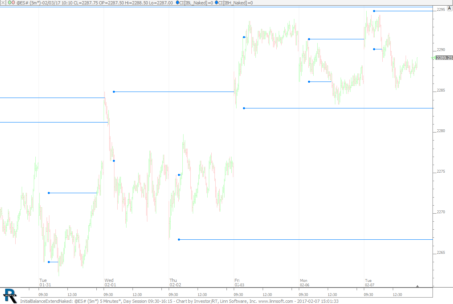The image size is (453, 304).
Task: Click the Thu 02-02 date label
Action: [175, 283]
